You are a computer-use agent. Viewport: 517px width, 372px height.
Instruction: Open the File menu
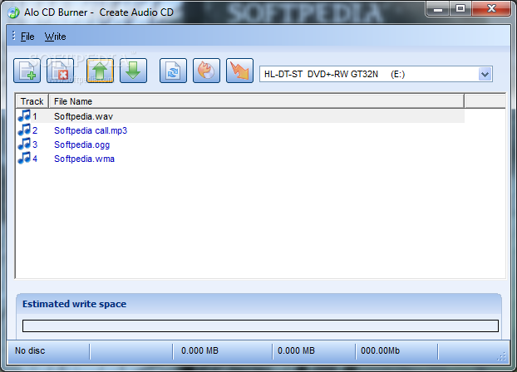pyautogui.click(x=27, y=37)
